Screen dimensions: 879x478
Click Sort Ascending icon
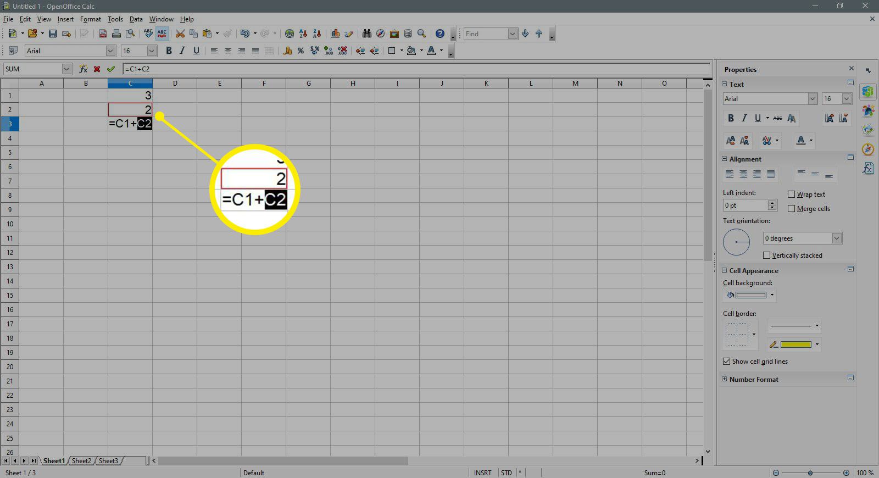tap(303, 34)
